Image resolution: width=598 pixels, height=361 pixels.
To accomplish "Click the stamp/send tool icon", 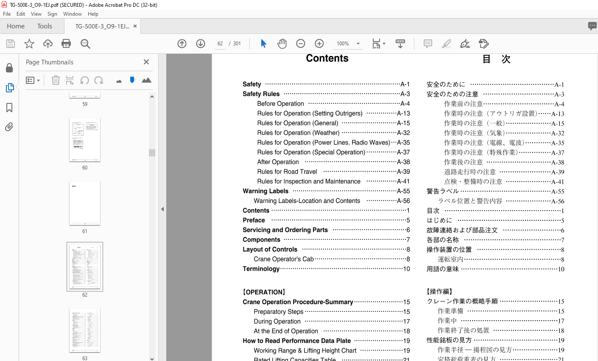I will 484,44.
